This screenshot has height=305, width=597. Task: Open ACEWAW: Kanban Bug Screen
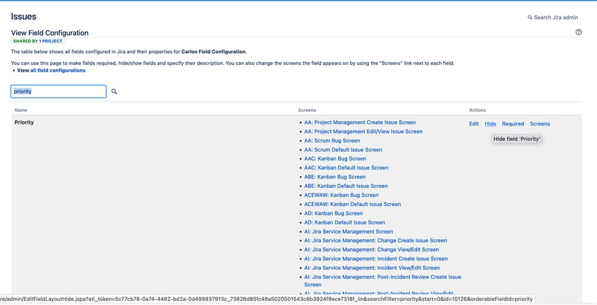pos(341,195)
